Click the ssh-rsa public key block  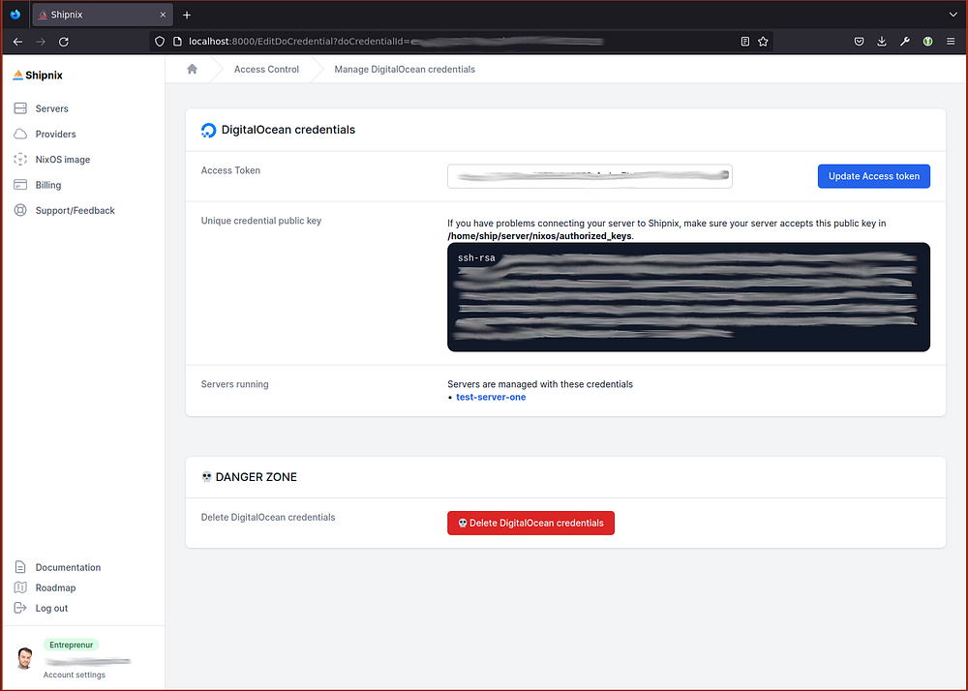[x=688, y=297]
